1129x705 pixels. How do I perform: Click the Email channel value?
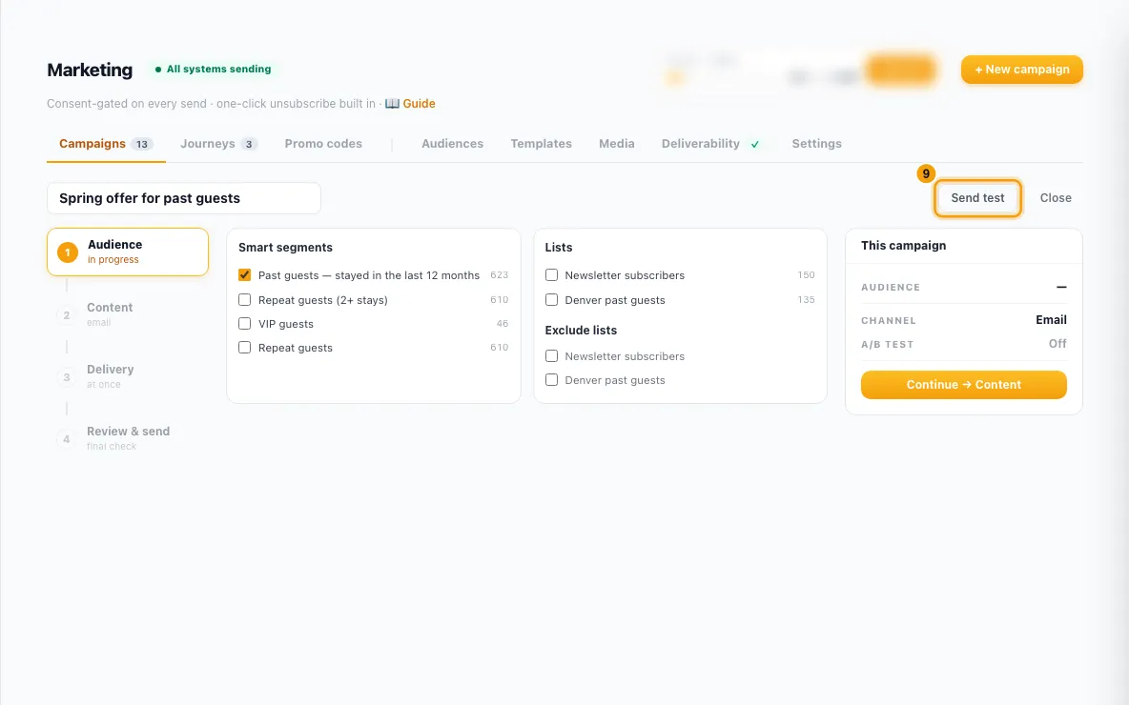[x=1051, y=320]
